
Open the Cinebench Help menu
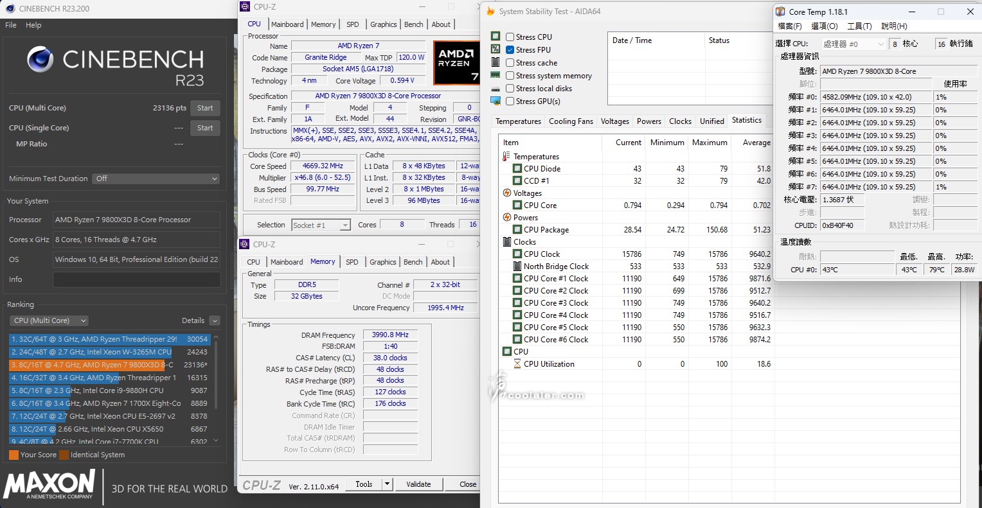coord(33,25)
